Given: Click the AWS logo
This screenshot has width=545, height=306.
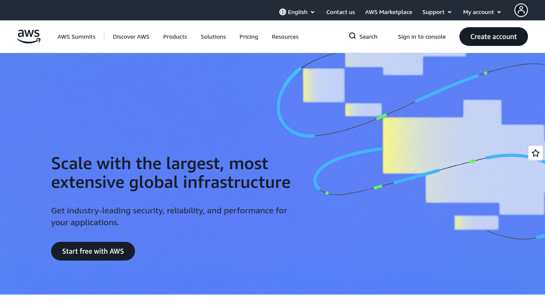Looking at the screenshot, I should coord(29,37).
